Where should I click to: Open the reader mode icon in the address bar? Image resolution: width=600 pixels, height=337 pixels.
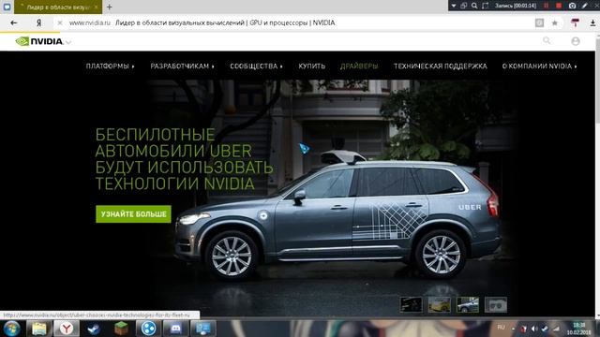540,22
